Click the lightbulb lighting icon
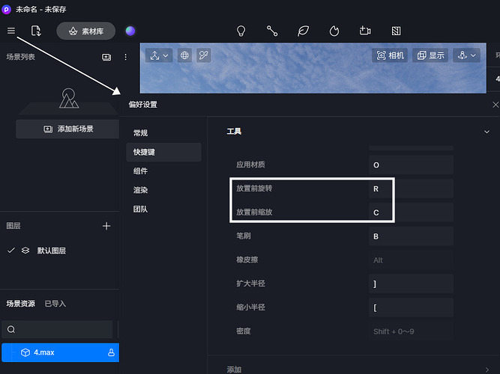The width and height of the screenshot is (500, 374). [241, 31]
